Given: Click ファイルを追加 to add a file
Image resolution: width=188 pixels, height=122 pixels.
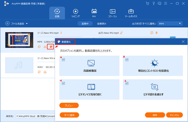Looking at the screenshot, I should 15,23.
